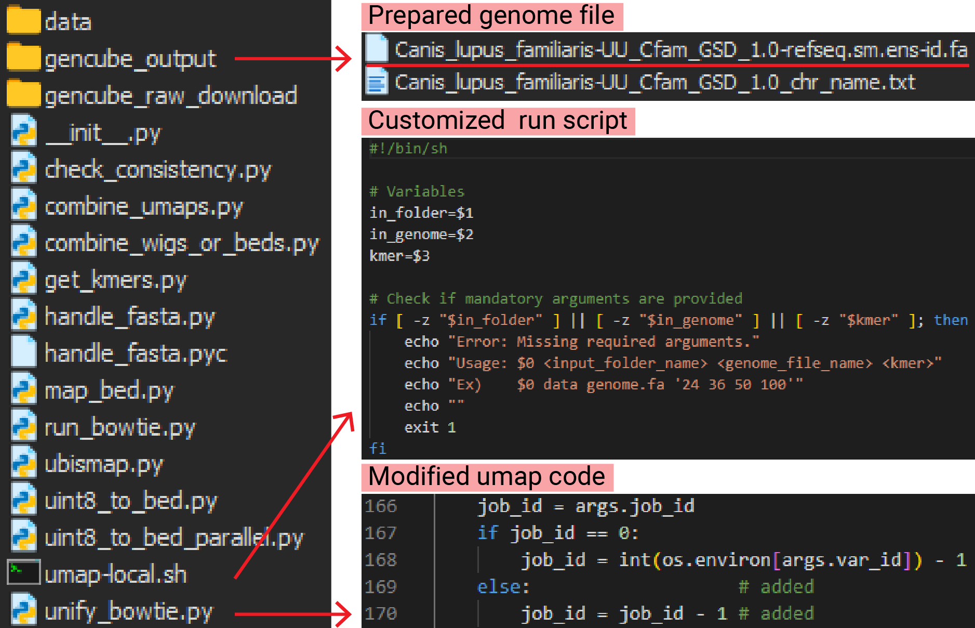This screenshot has height=628, width=975.
Task: Select the __init__.py file name
Action: coord(103,134)
